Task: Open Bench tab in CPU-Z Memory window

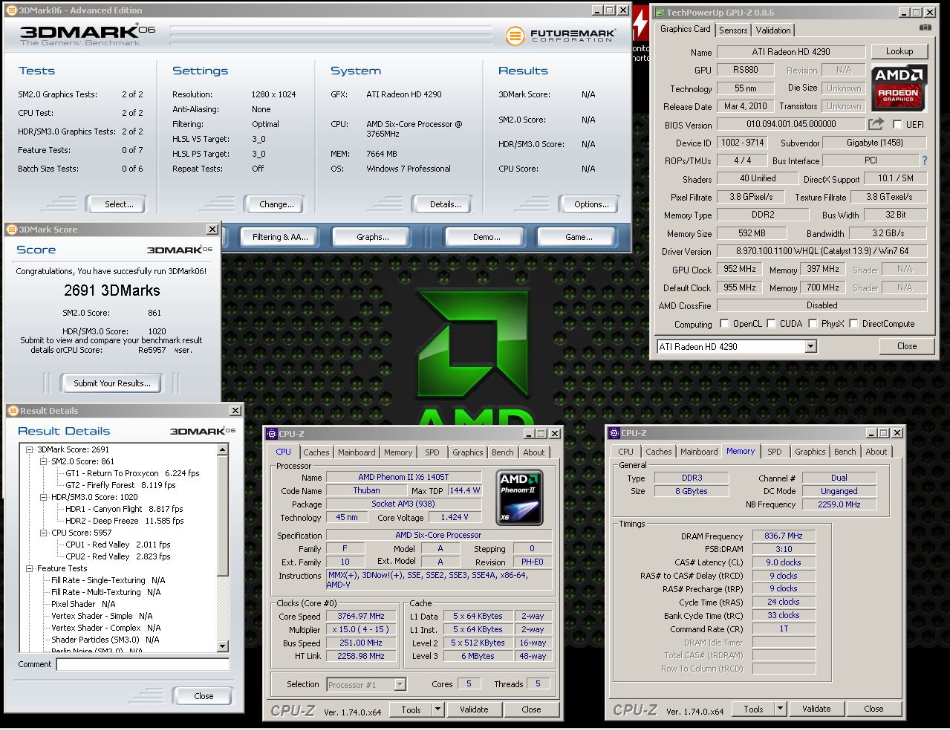Action: tap(845, 452)
